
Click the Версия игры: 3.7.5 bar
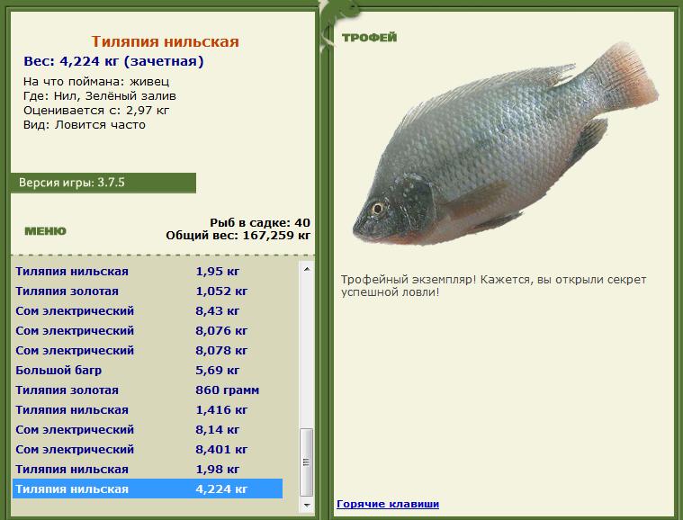[x=103, y=183]
